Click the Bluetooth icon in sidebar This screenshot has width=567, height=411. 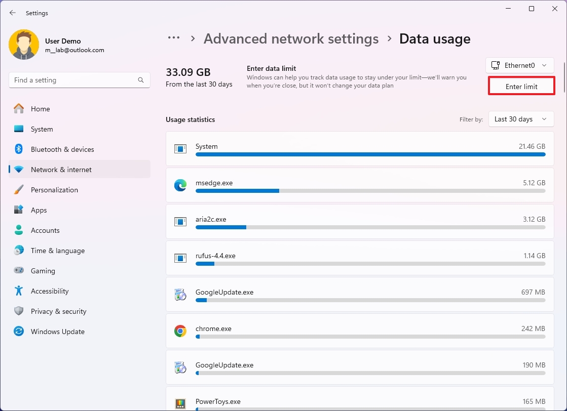pyautogui.click(x=18, y=149)
